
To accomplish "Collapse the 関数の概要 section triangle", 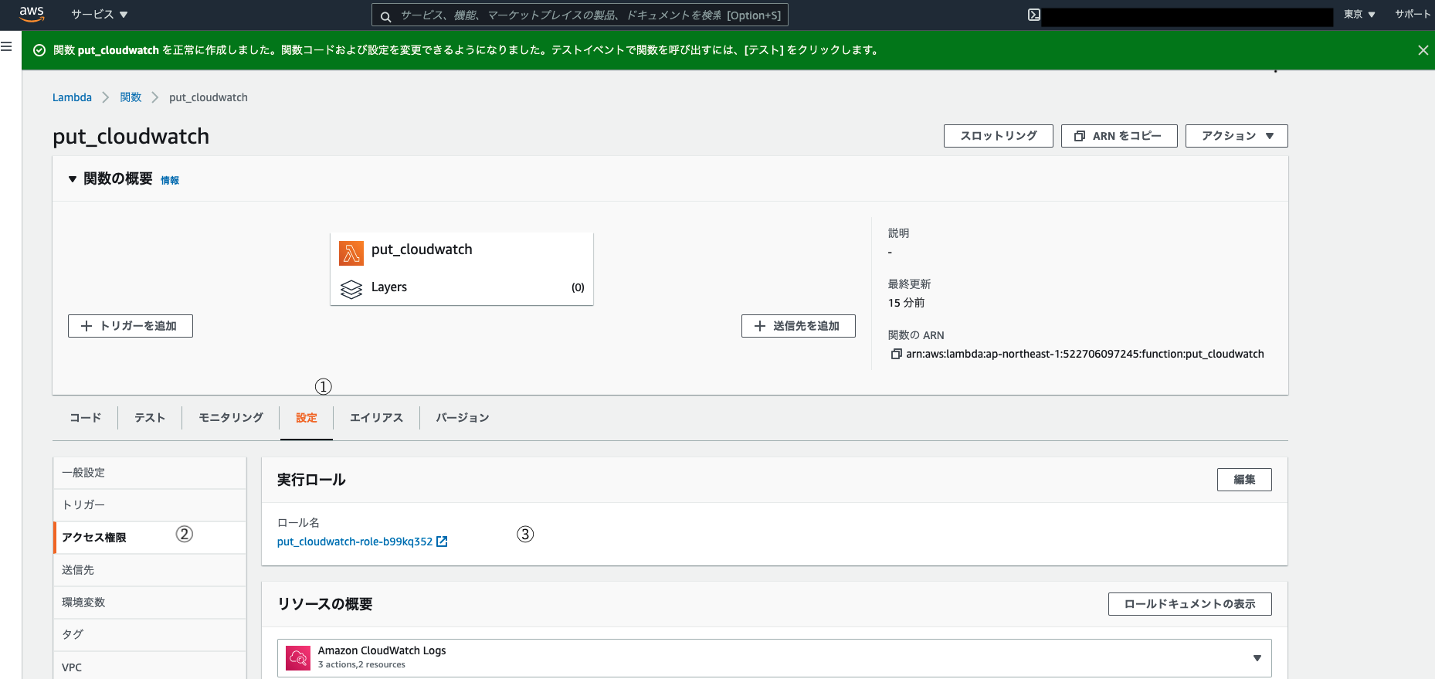I will click(73, 179).
